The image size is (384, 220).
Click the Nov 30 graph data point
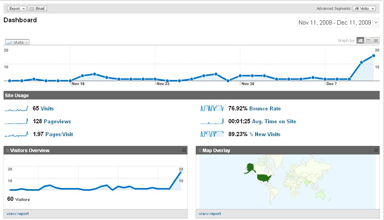pos(240,76)
